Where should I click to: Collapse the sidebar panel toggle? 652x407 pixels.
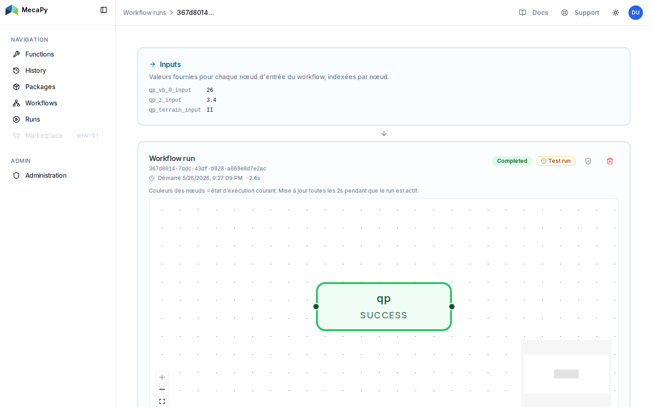(x=104, y=10)
